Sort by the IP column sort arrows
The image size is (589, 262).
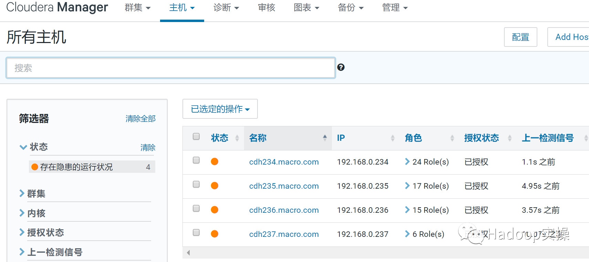392,138
